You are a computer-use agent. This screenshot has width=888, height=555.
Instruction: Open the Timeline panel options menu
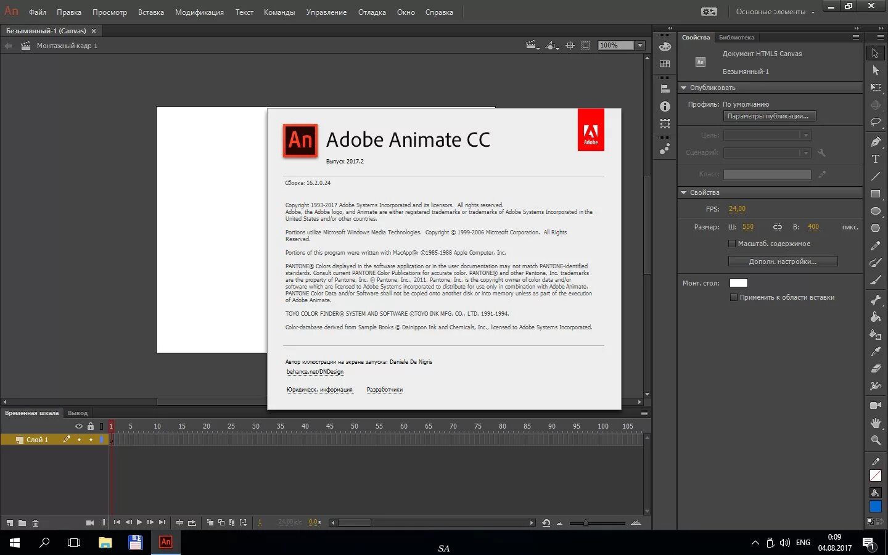pyautogui.click(x=644, y=413)
